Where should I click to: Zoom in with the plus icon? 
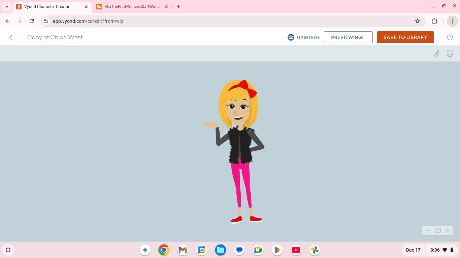(x=447, y=230)
